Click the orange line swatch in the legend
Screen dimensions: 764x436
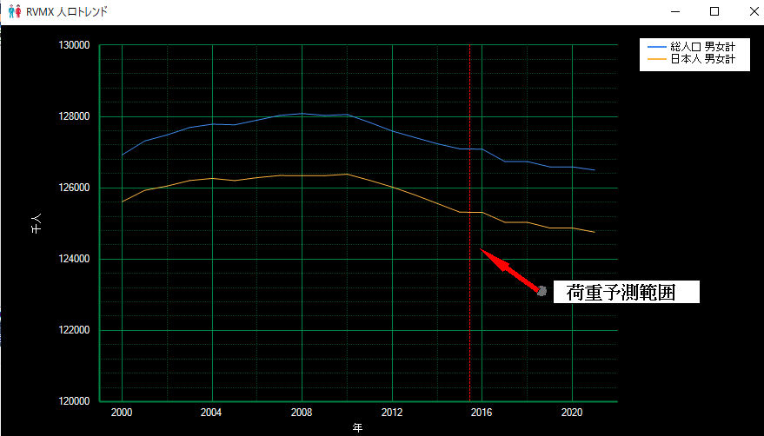click(x=656, y=60)
